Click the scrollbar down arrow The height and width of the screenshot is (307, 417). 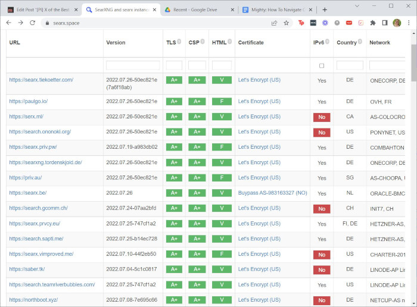click(413, 303)
